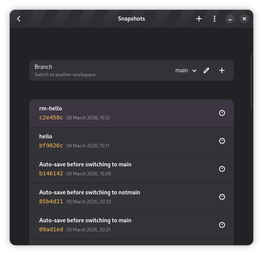Restore snapshot 85b4d21 via clock icon
Viewport: 263px width, 255px height.
tap(222, 197)
